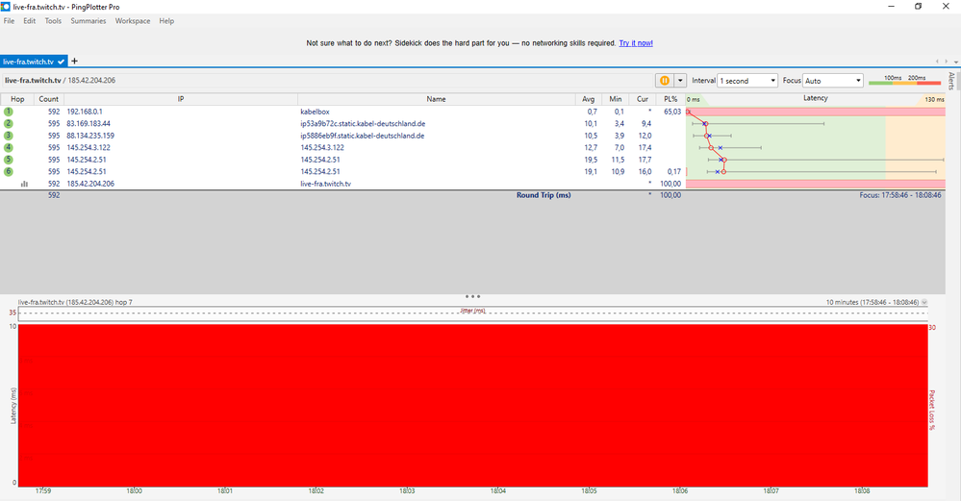Image resolution: width=961 pixels, height=501 pixels.
Task: Click ip5886eb9f.static.kabel-deutschland.de name
Action: (x=363, y=136)
